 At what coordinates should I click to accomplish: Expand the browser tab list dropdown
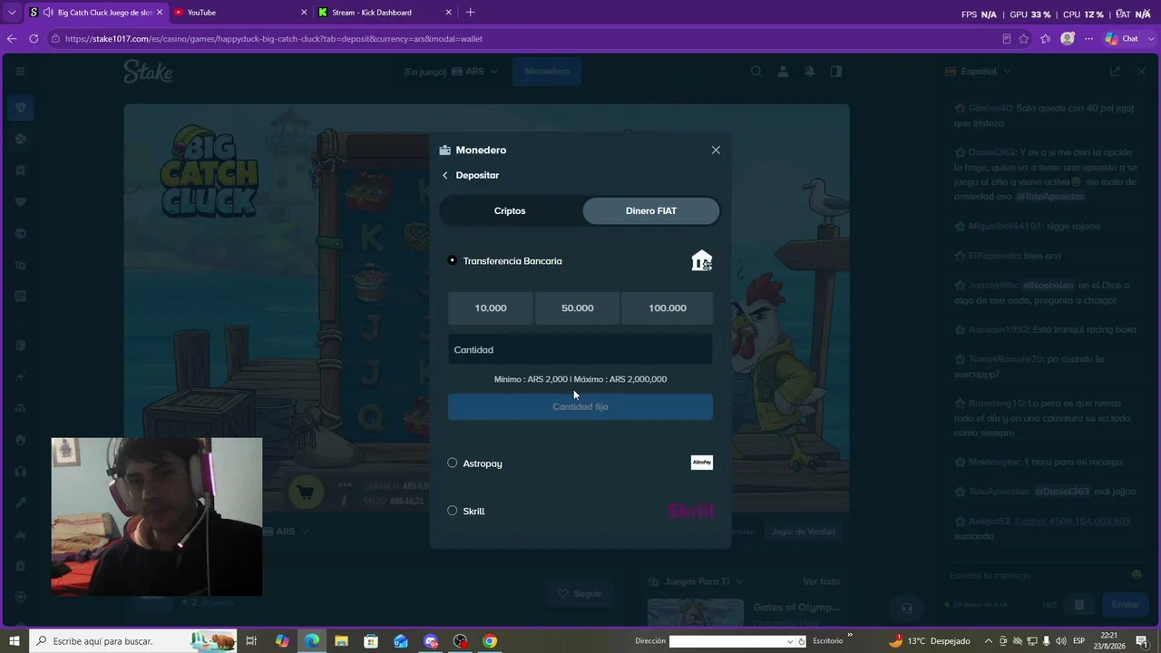point(12,13)
